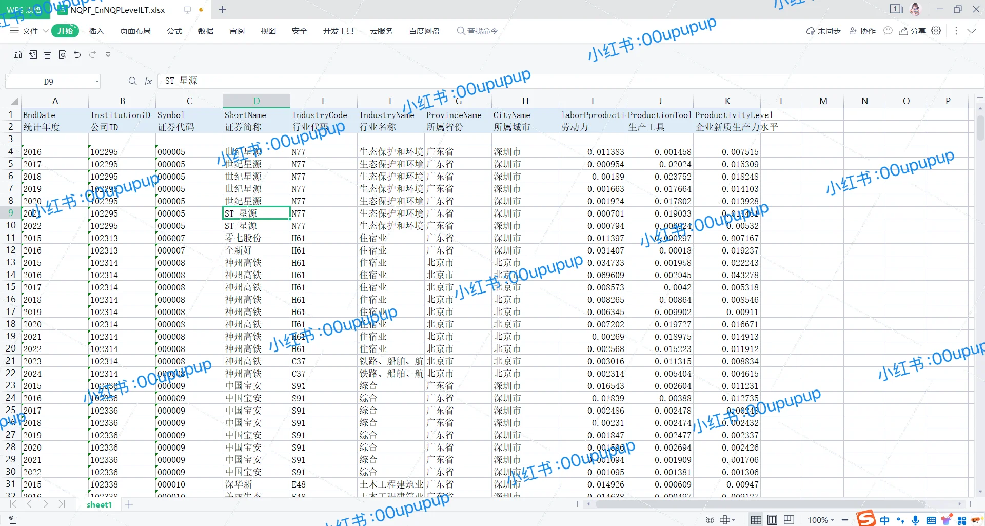The image size is (985, 526).
Task: Click the horizontal scrollbar thumb
Action: 760,504
